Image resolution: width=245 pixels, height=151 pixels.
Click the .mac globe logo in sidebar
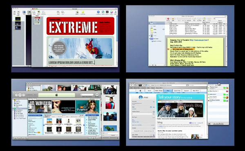pyautogui.click(x=140, y=97)
